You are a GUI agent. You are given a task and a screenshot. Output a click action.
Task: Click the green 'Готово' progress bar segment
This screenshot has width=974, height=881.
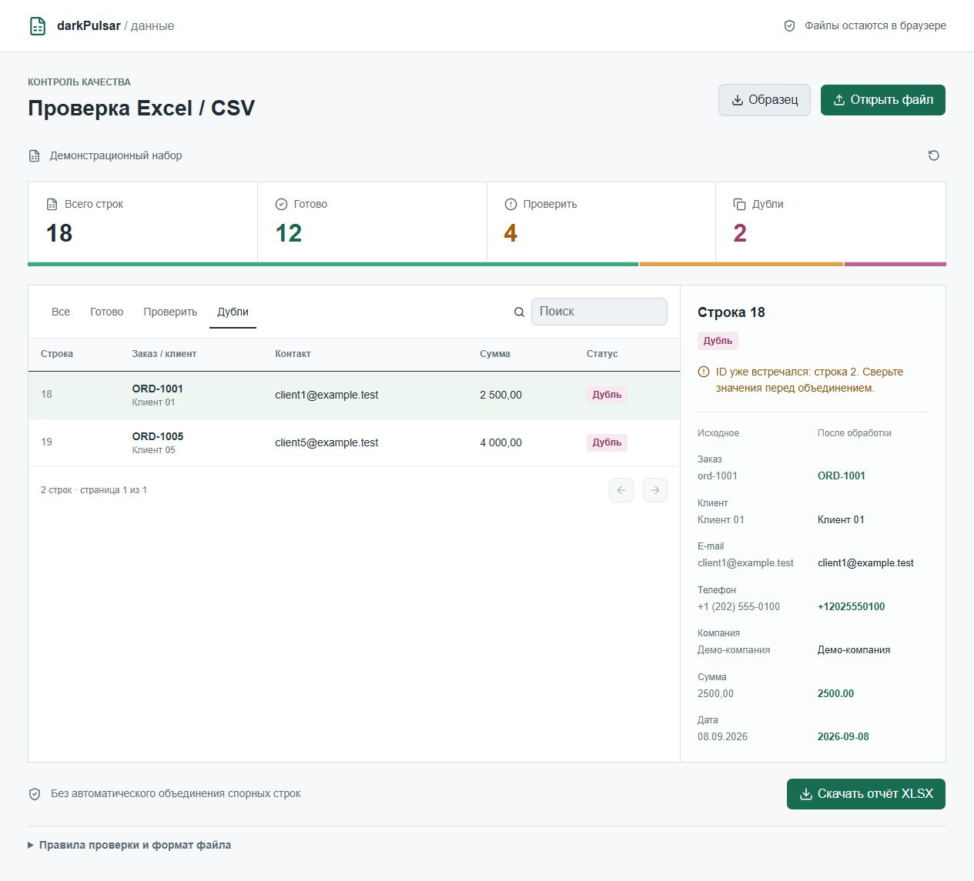pyautogui.click(x=333, y=264)
